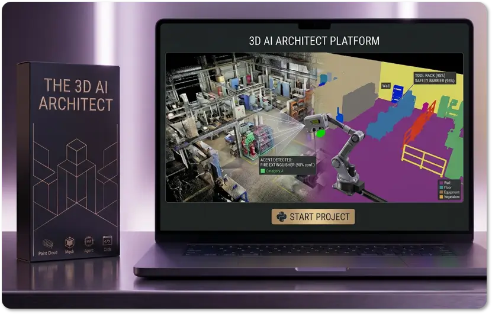Click THE 3D AI ARCHITECT box title
This screenshot has width=492, height=314.
coord(75,95)
